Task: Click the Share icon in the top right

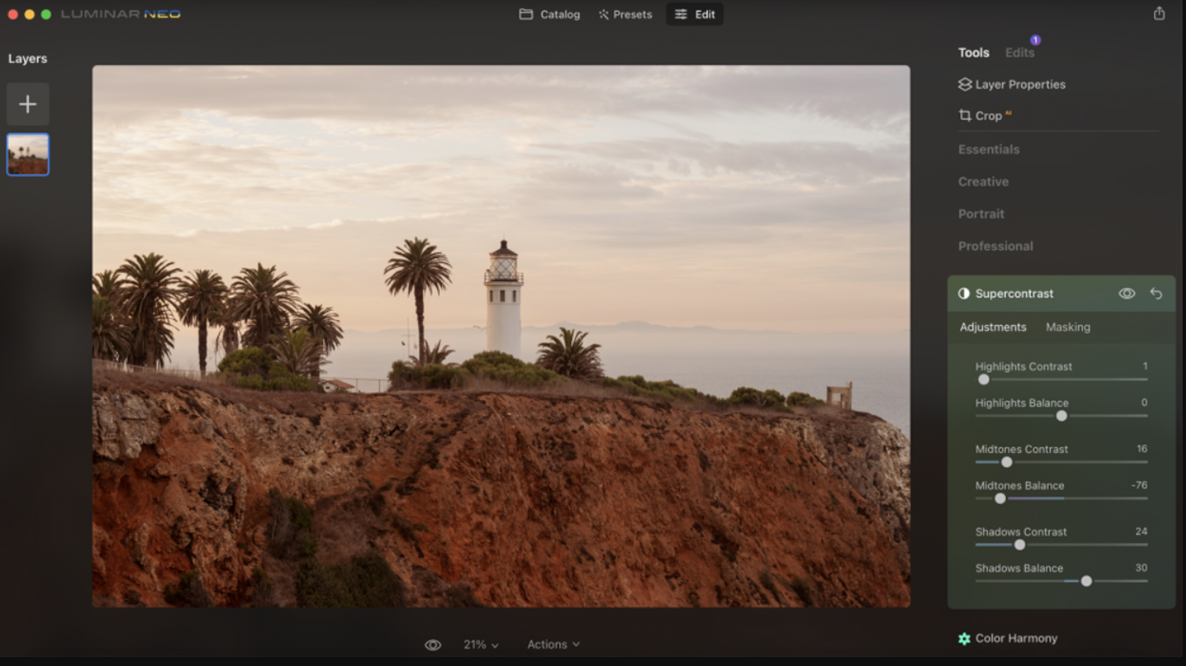Action: pyautogui.click(x=1160, y=13)
